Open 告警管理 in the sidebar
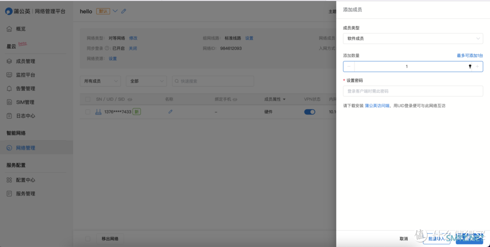Viewport: 490px width, 247px height. (x=25, y=88)
